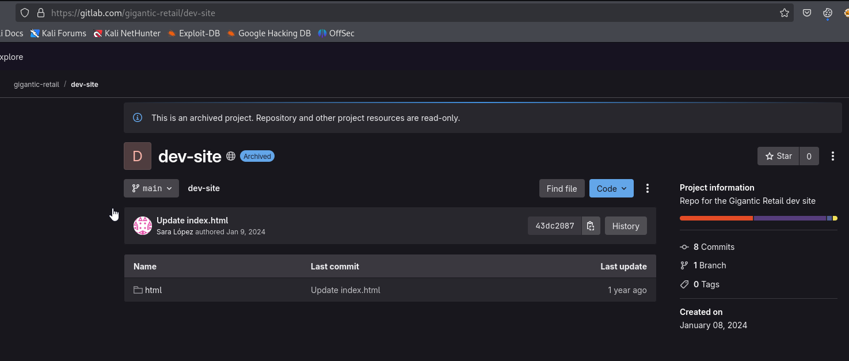This screenshot has height=361, width=849.
Task: Click Sara López commit avatar
Action: click(143, 226)
